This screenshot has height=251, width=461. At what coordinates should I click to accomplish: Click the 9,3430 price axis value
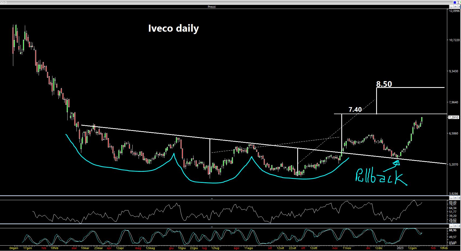(454, 71)
